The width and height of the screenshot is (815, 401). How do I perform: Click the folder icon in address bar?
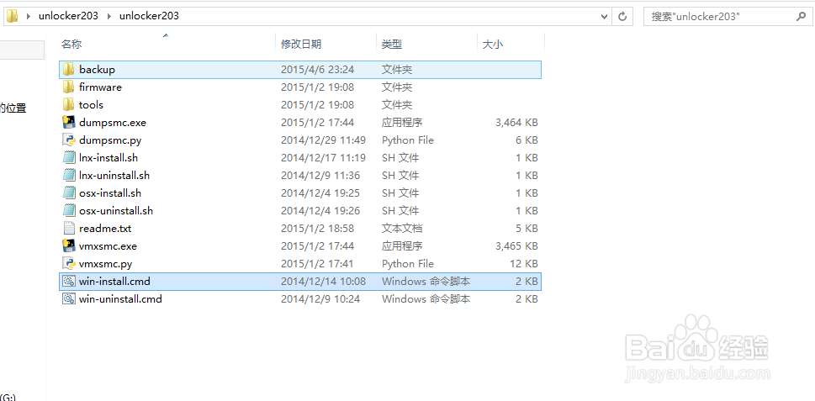(12, 16)
